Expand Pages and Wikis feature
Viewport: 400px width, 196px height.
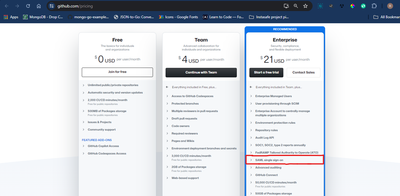coord(180,141)
